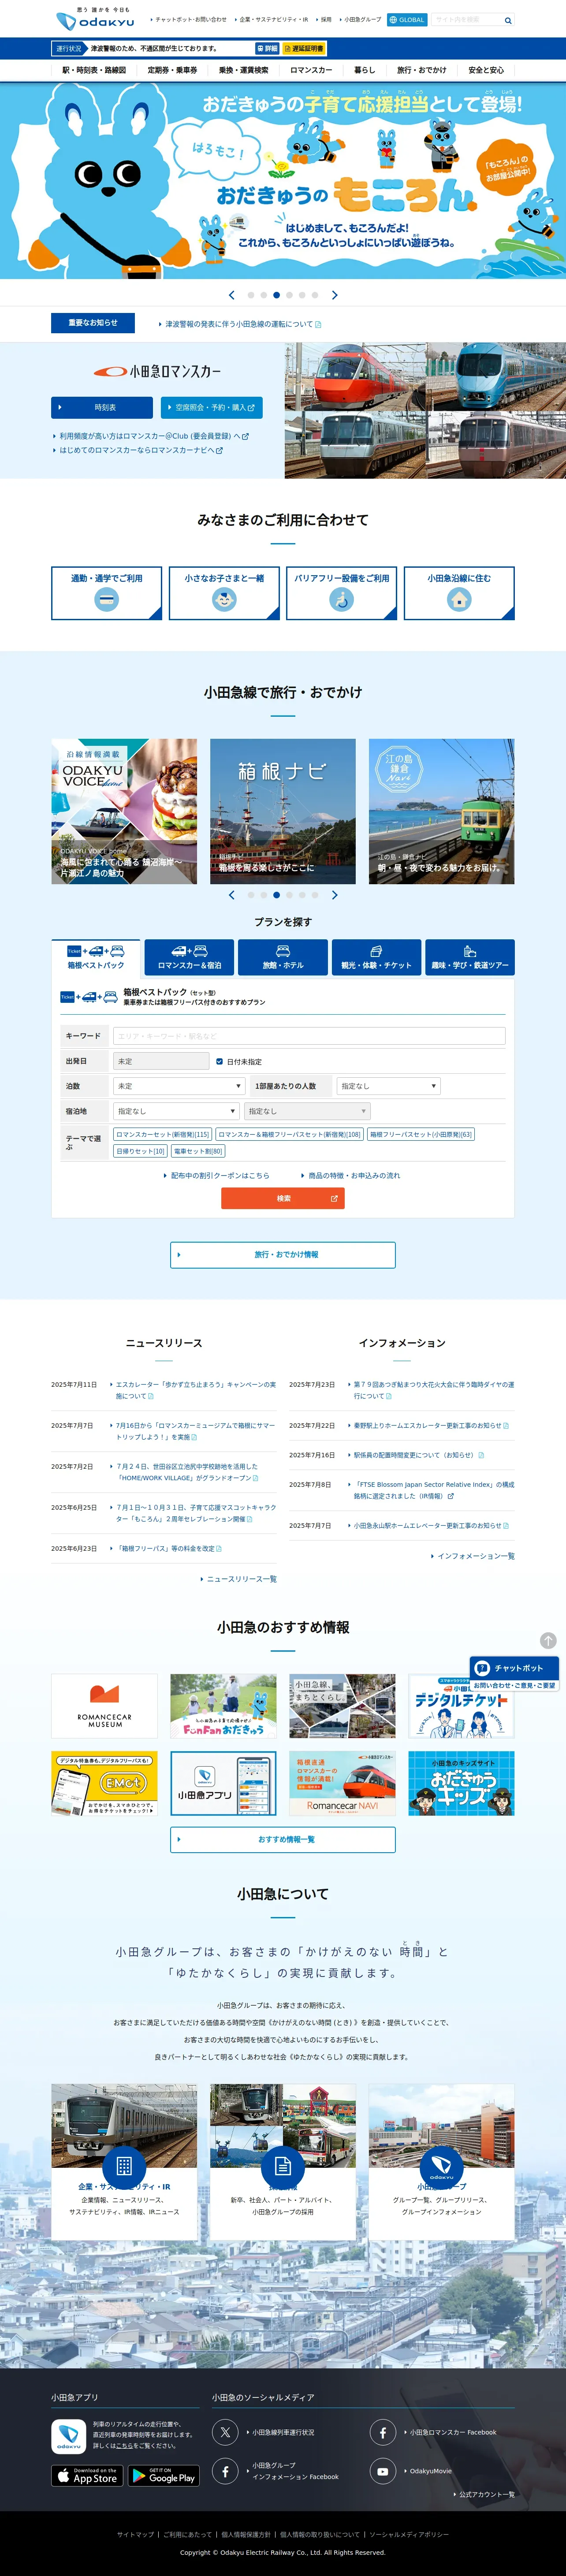Open the first 宿泊地 dropdown
Image resolution: width=566 pixels, height=2576 pixels.
[176, 1111]
